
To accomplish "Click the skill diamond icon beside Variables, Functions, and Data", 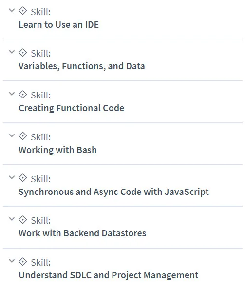I will point(23,53).
